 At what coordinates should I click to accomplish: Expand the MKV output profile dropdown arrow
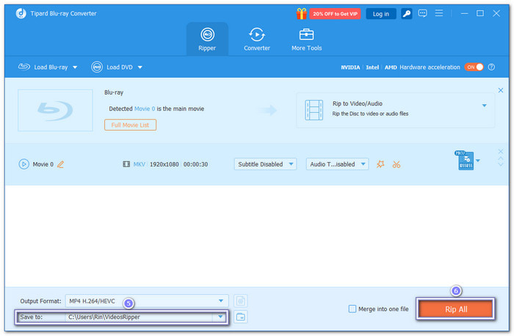click(478, 161)
